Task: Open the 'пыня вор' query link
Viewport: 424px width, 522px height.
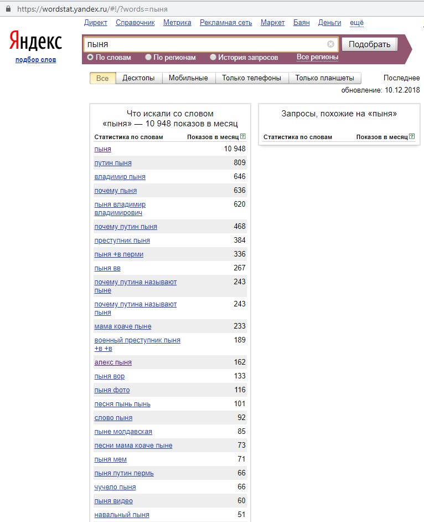Action: coord(110,376)
